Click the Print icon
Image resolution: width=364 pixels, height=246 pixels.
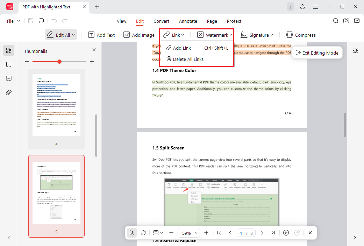[41, 21]
